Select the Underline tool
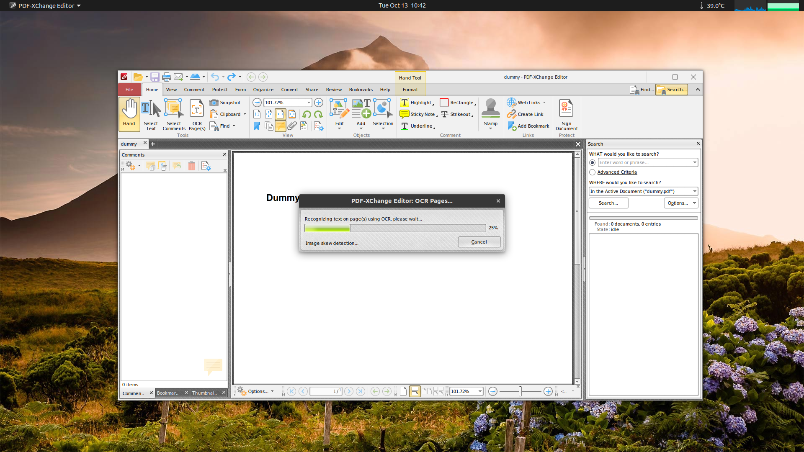Viewport: 804px width, 452px height. tap(417, 126)
